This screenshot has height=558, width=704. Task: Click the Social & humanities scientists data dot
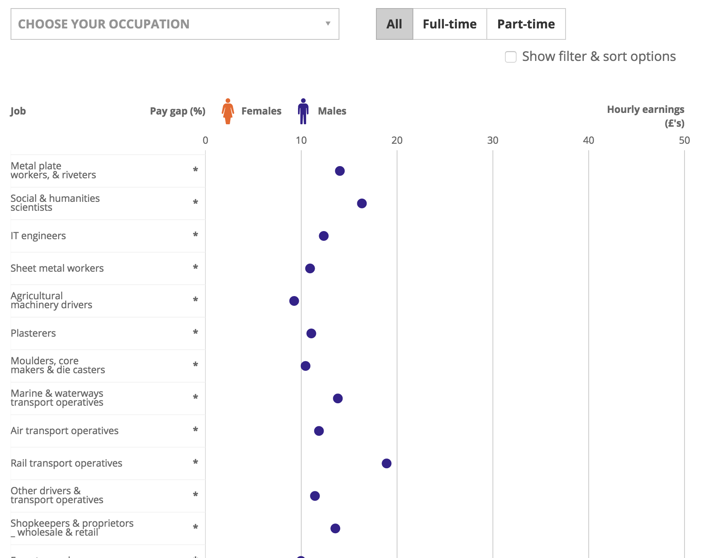[362, 203]
